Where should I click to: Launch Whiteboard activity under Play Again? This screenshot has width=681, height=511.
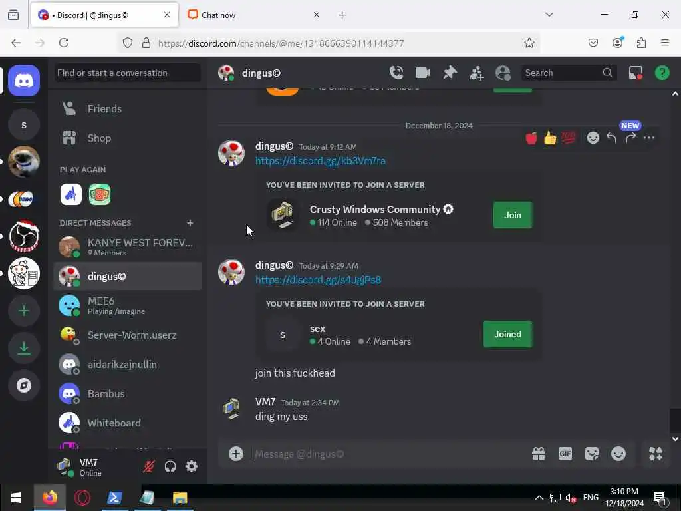(70, 194)
